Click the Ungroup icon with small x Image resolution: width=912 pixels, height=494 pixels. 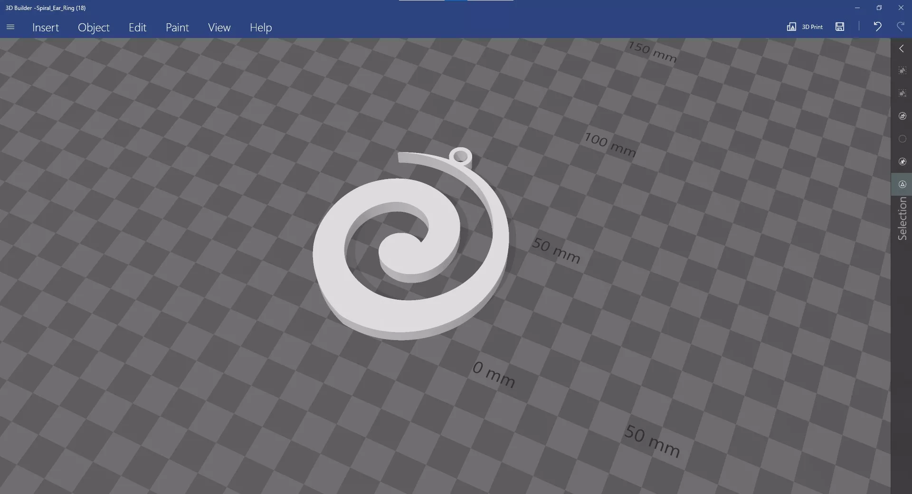[x=902, y=94]
